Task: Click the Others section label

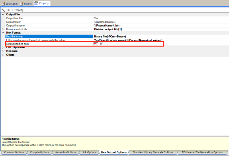Action: pyautogui.click(x=10, y=55)
